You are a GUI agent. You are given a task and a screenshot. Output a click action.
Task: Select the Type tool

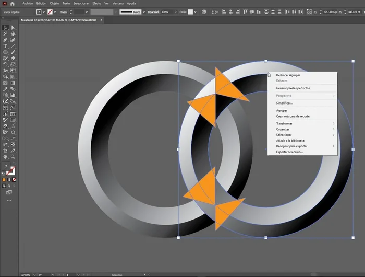tap(5, 46)
